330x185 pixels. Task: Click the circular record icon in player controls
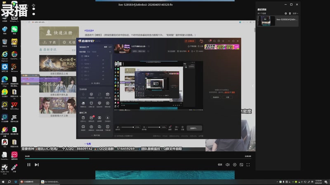(x=234, y=165)
